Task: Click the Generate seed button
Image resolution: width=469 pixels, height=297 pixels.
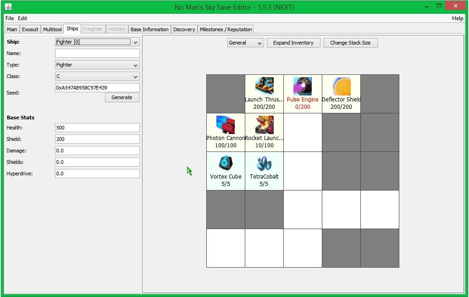Action: pos(122,98)
